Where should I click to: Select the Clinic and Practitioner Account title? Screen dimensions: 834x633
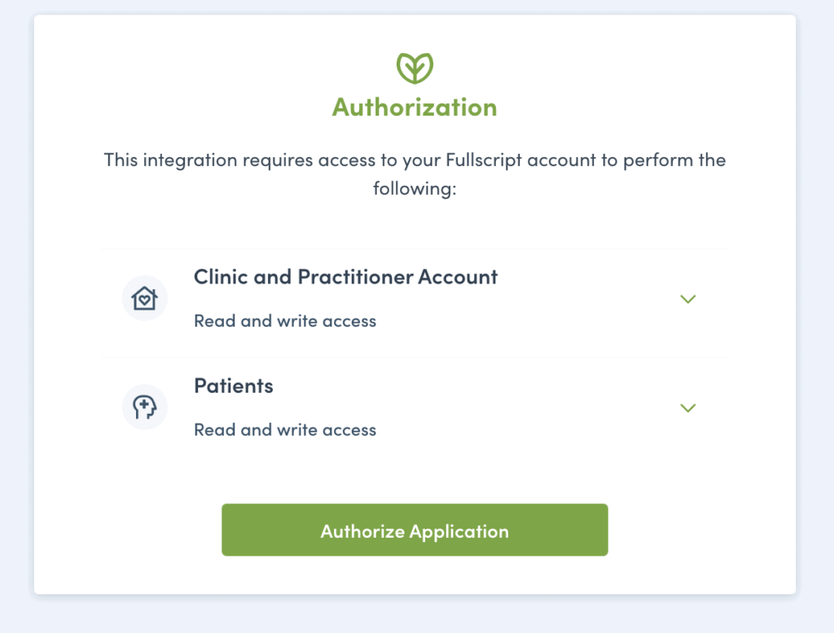click(345, 277)
